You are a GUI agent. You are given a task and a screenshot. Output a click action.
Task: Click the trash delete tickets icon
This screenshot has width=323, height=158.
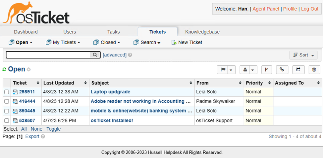314,70
